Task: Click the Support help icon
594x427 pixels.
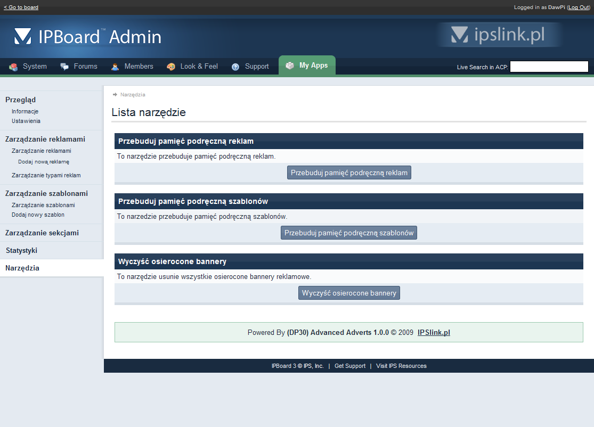Action: point(235,67)
